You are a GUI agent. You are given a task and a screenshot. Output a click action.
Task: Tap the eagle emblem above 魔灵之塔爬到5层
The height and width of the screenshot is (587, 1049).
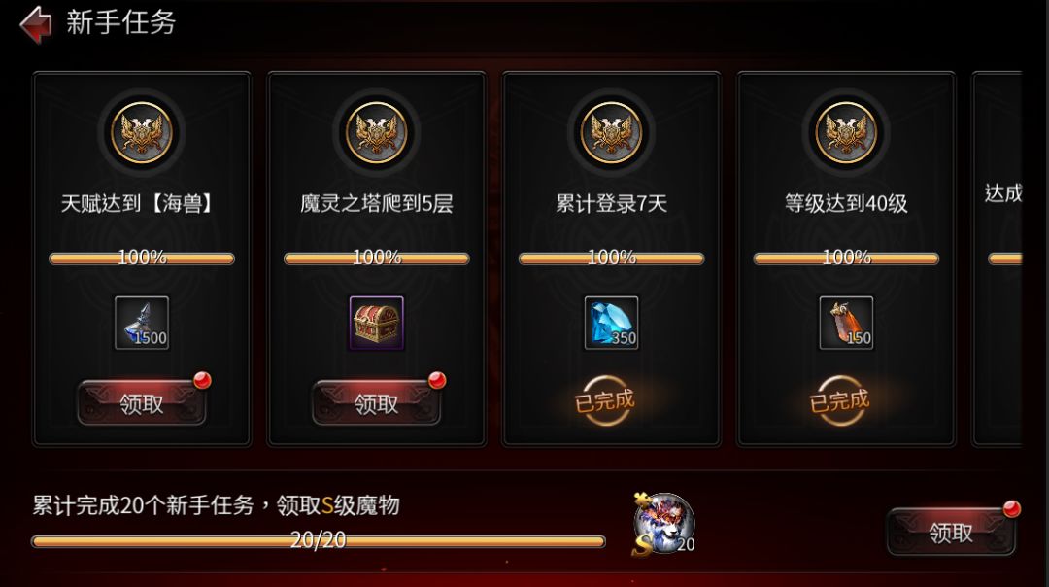pyautogui.click(x=377, y=132)
